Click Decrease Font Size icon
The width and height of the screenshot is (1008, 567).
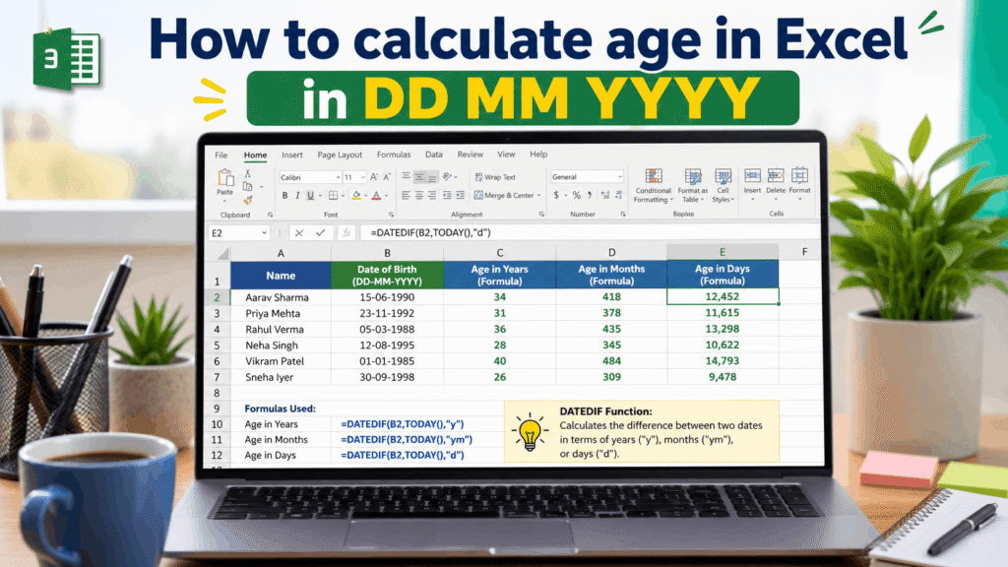(x=387, y=177)
